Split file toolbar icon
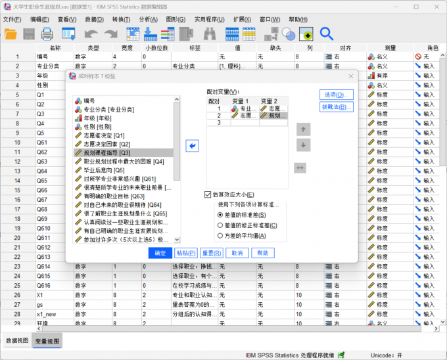447x360 pixels. [x=271, y=34]
